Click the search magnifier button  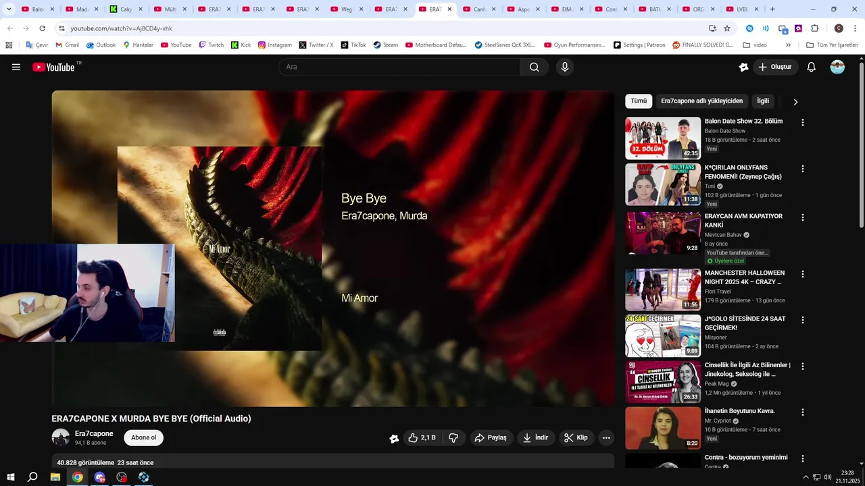535,67
